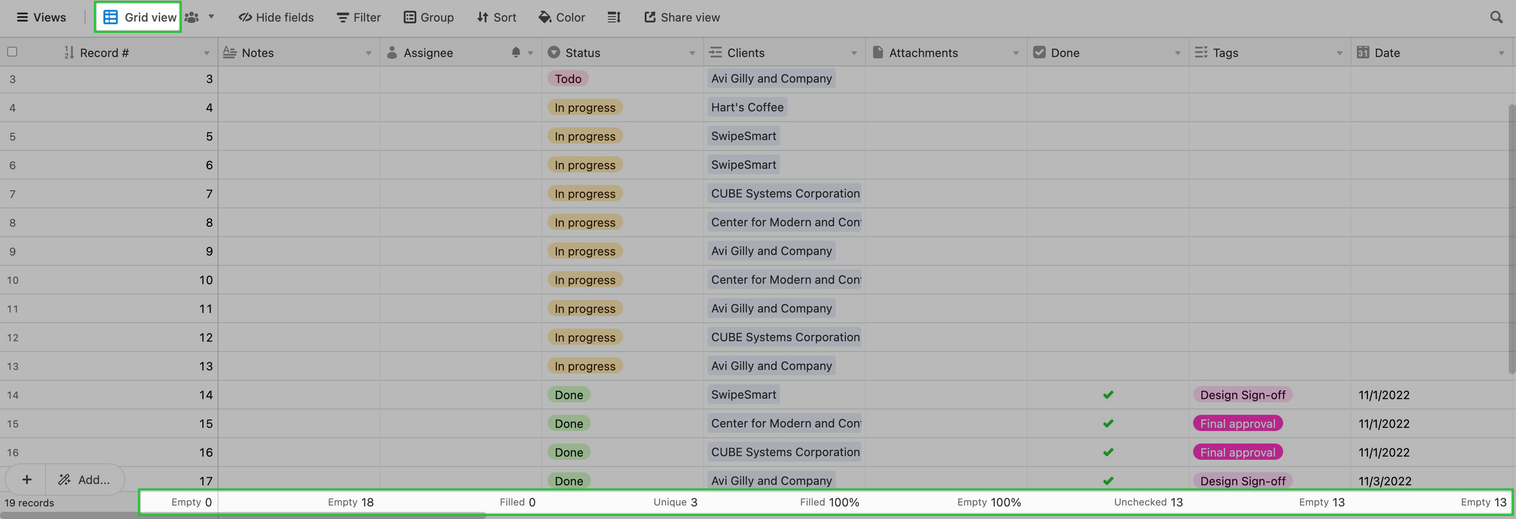Click Hart's Coffee client in row 4
1516x519 pixels.
coord(747,108)
